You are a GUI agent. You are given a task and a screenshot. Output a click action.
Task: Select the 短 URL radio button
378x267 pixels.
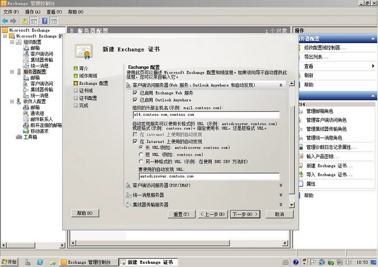tap(141, 154)
